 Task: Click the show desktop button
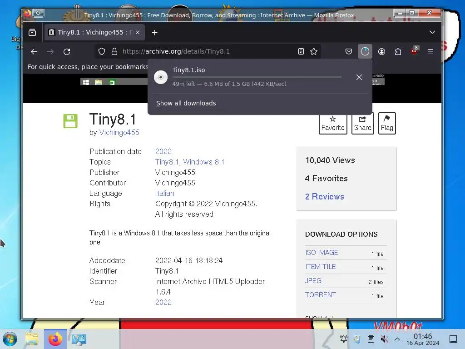(x=453, y=339)
